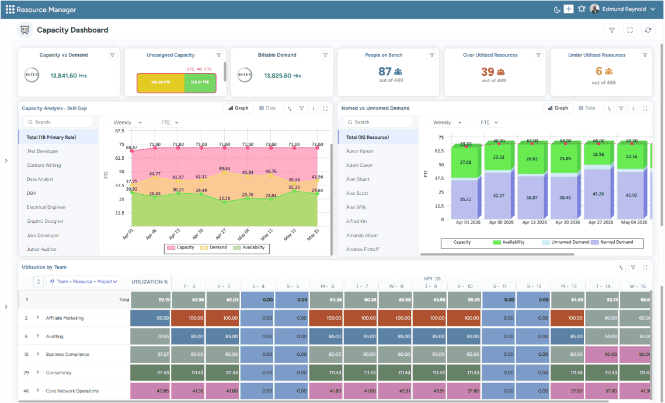Open notifications bell

point(582,9)
